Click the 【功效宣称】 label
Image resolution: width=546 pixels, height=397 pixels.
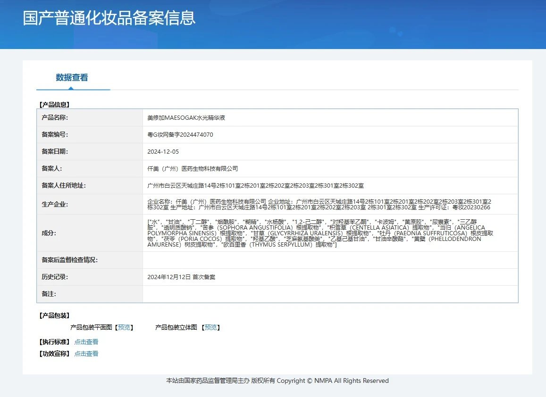click(x=54, y=354)
